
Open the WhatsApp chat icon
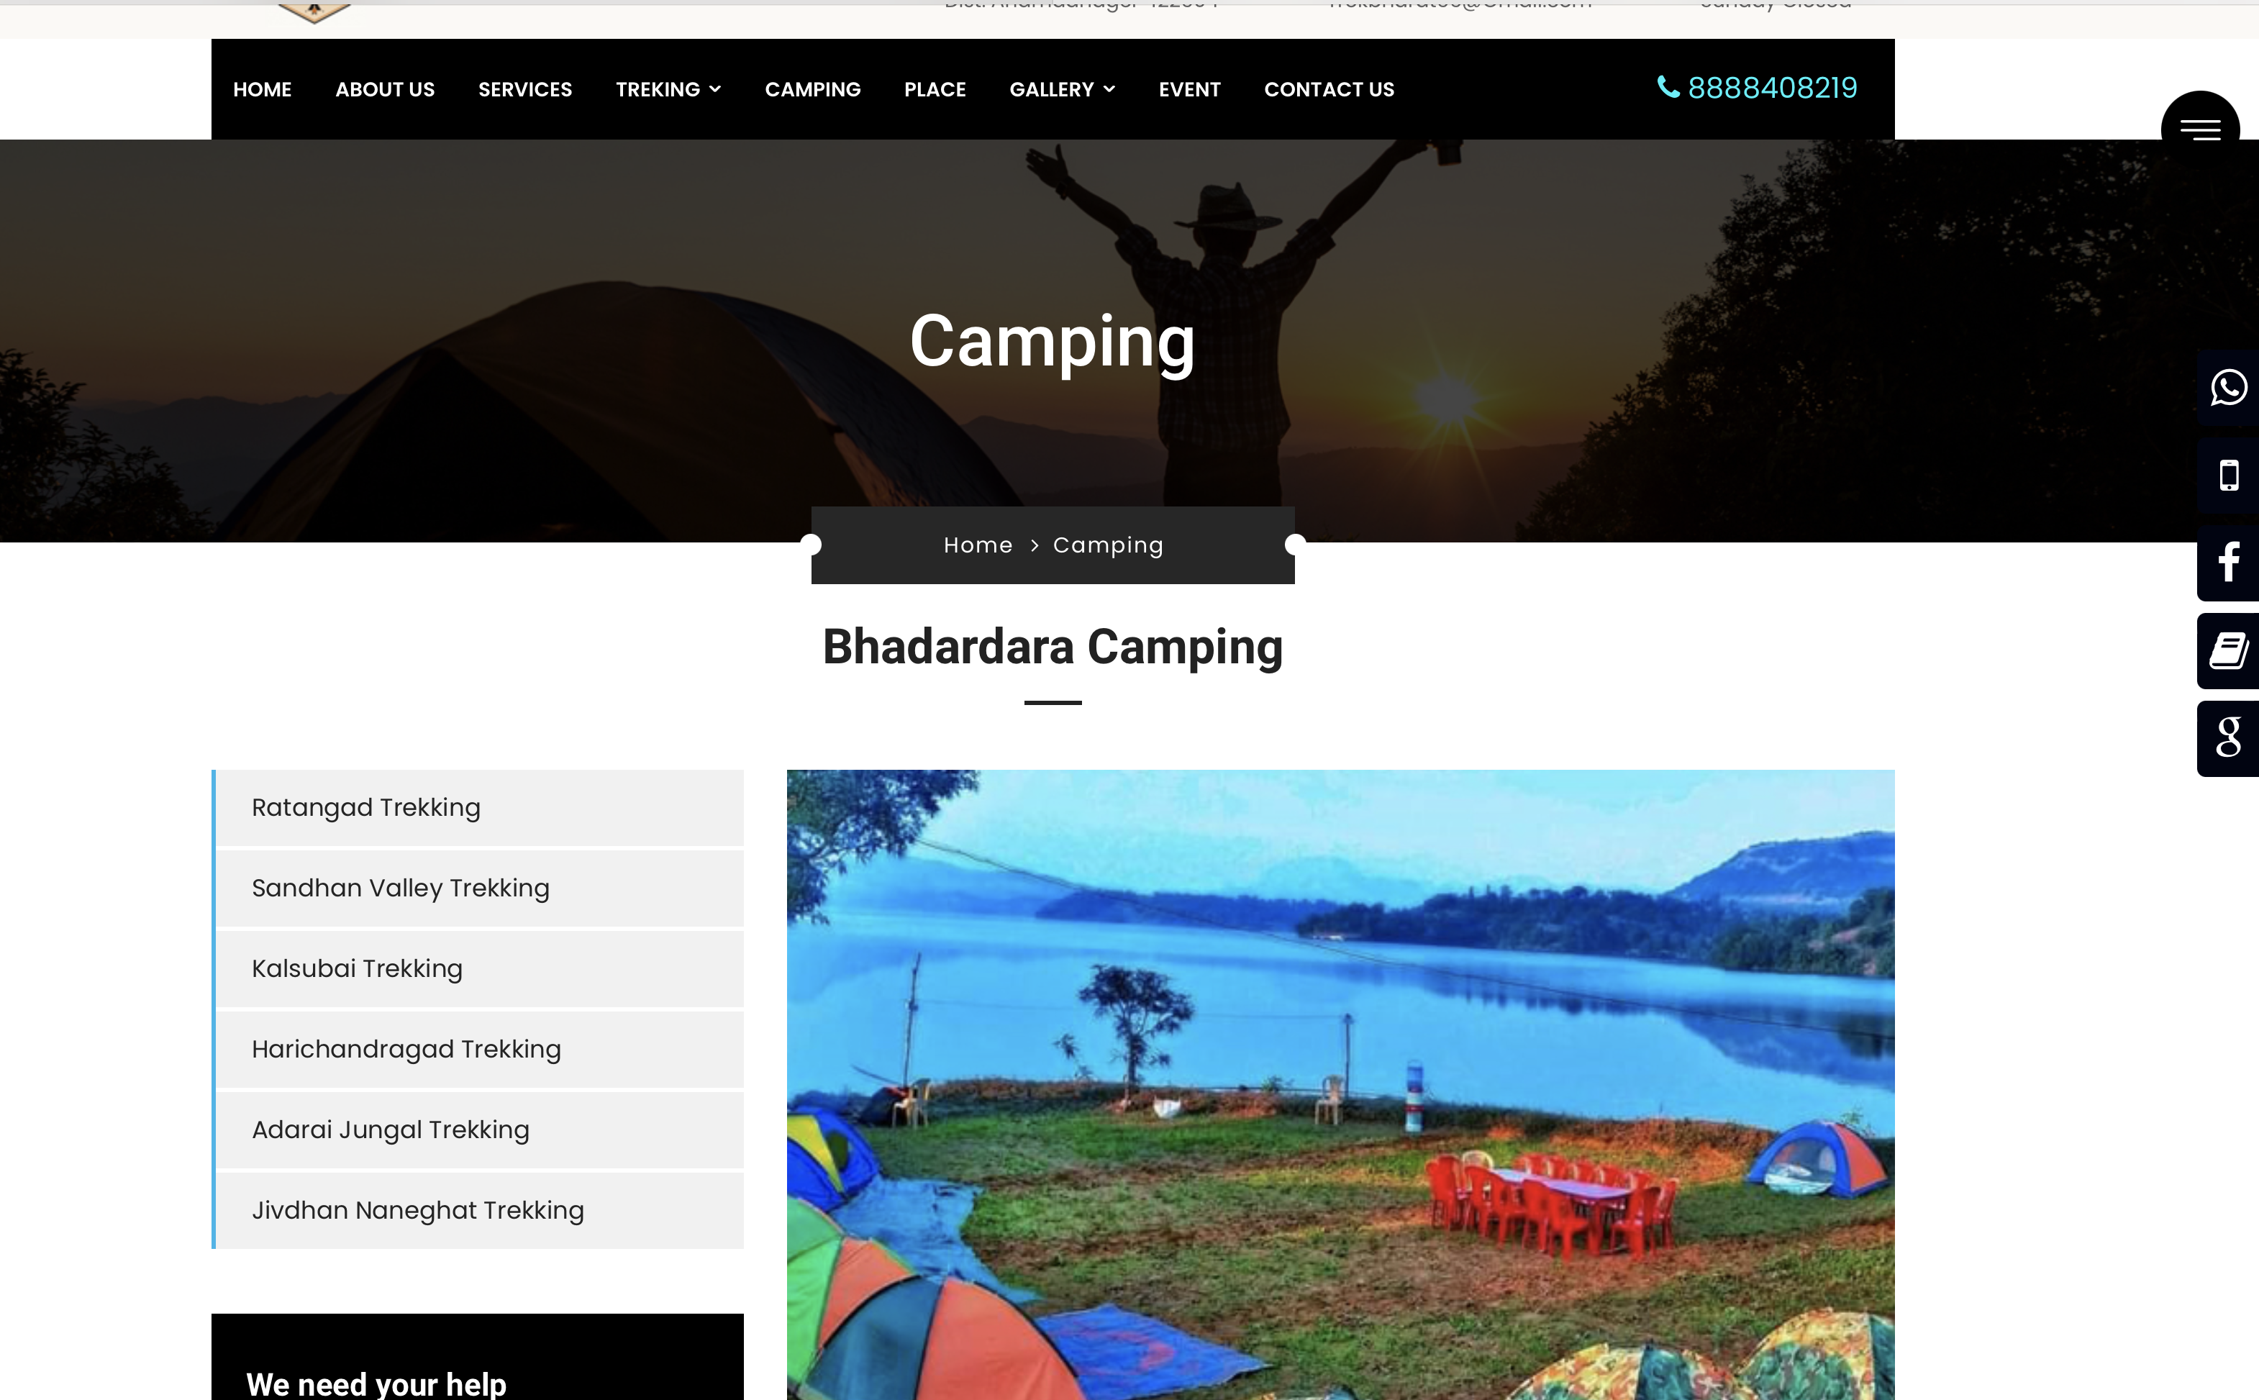tap(2229, 387)
